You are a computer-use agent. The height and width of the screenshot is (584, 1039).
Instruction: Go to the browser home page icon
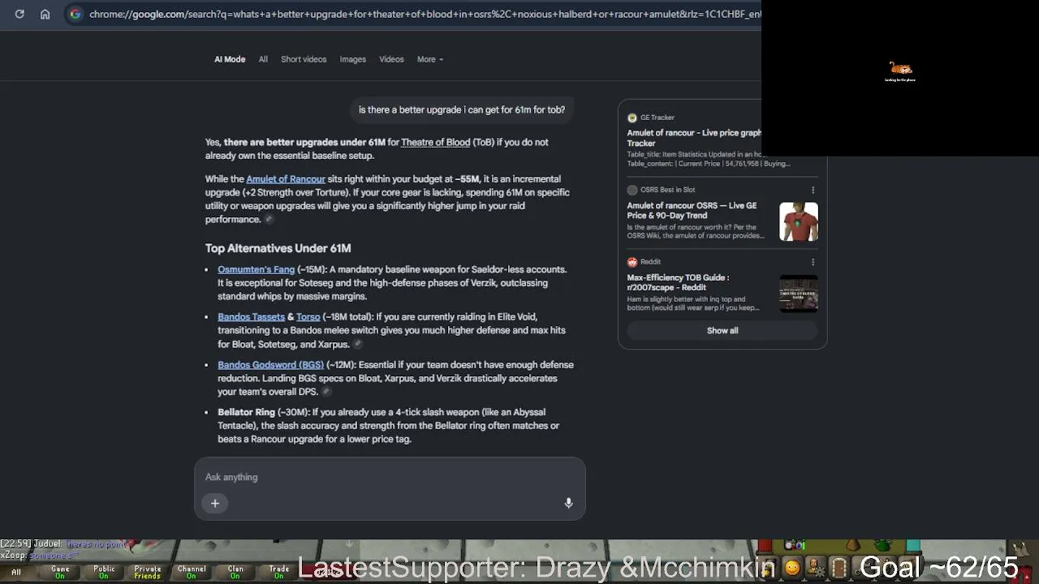tap(45, 14)
